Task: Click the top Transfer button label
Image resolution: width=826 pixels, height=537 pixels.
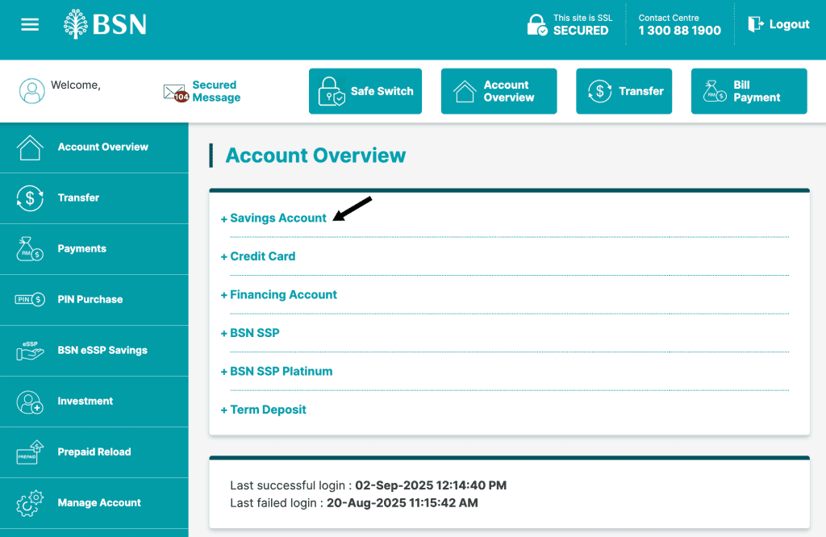Action: [x=641, y=91]
